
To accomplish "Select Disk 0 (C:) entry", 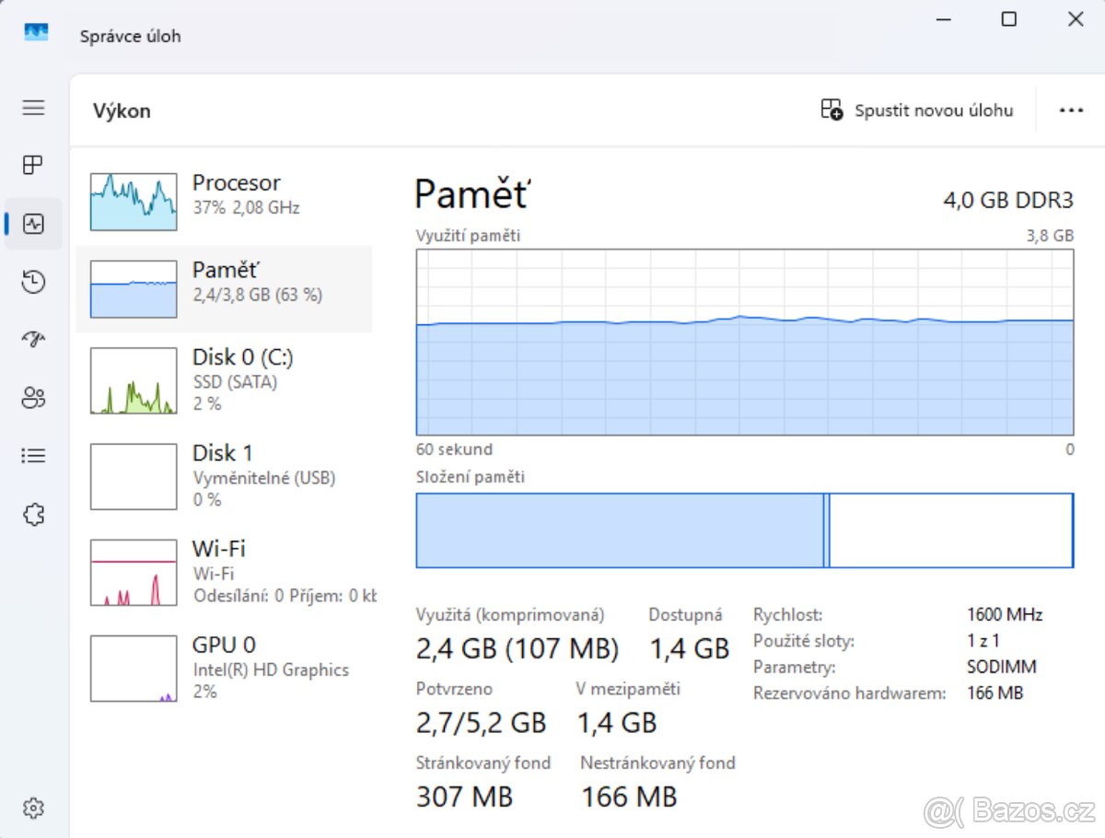I will (224, 379).
